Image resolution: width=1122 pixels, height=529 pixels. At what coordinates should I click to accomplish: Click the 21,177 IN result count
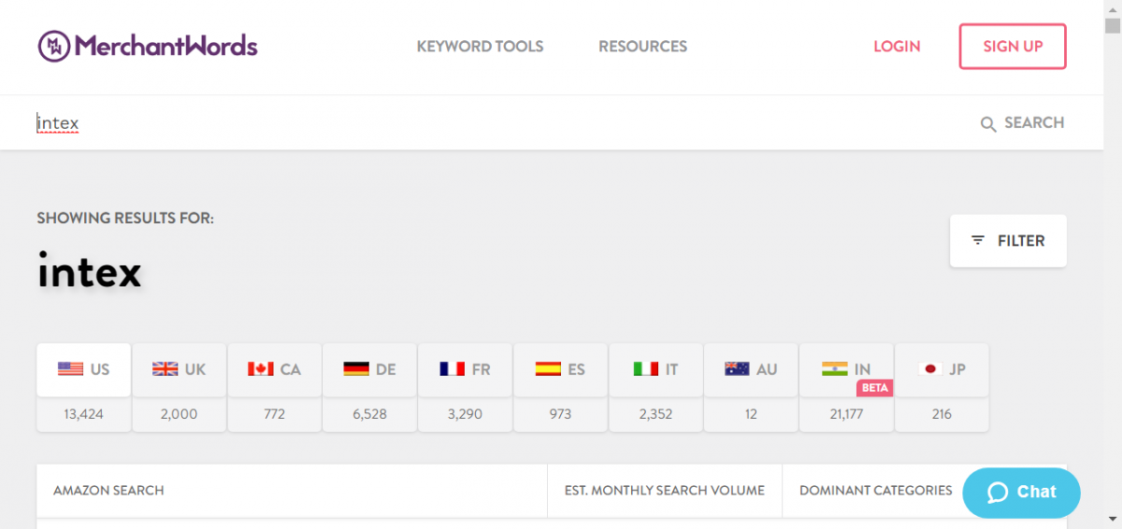(847, 414)
